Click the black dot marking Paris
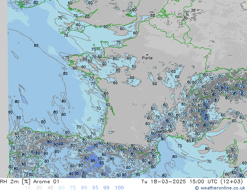247x191 pixels. tap(147, 55)
